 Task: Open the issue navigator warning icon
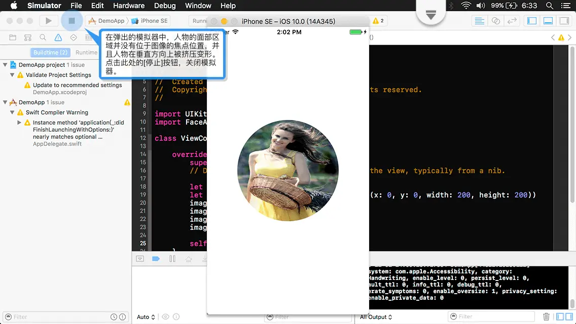tap(58, 37)
